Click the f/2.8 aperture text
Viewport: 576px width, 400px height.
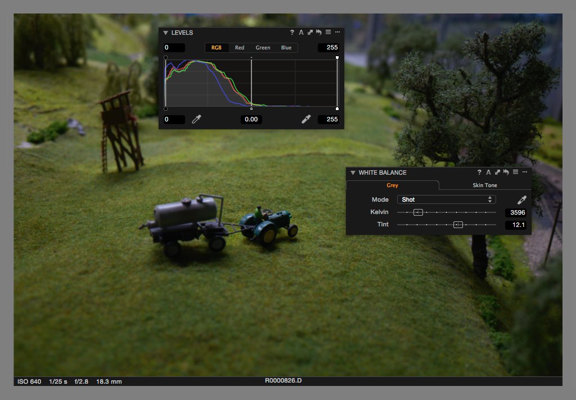click(x=82, y=381)
